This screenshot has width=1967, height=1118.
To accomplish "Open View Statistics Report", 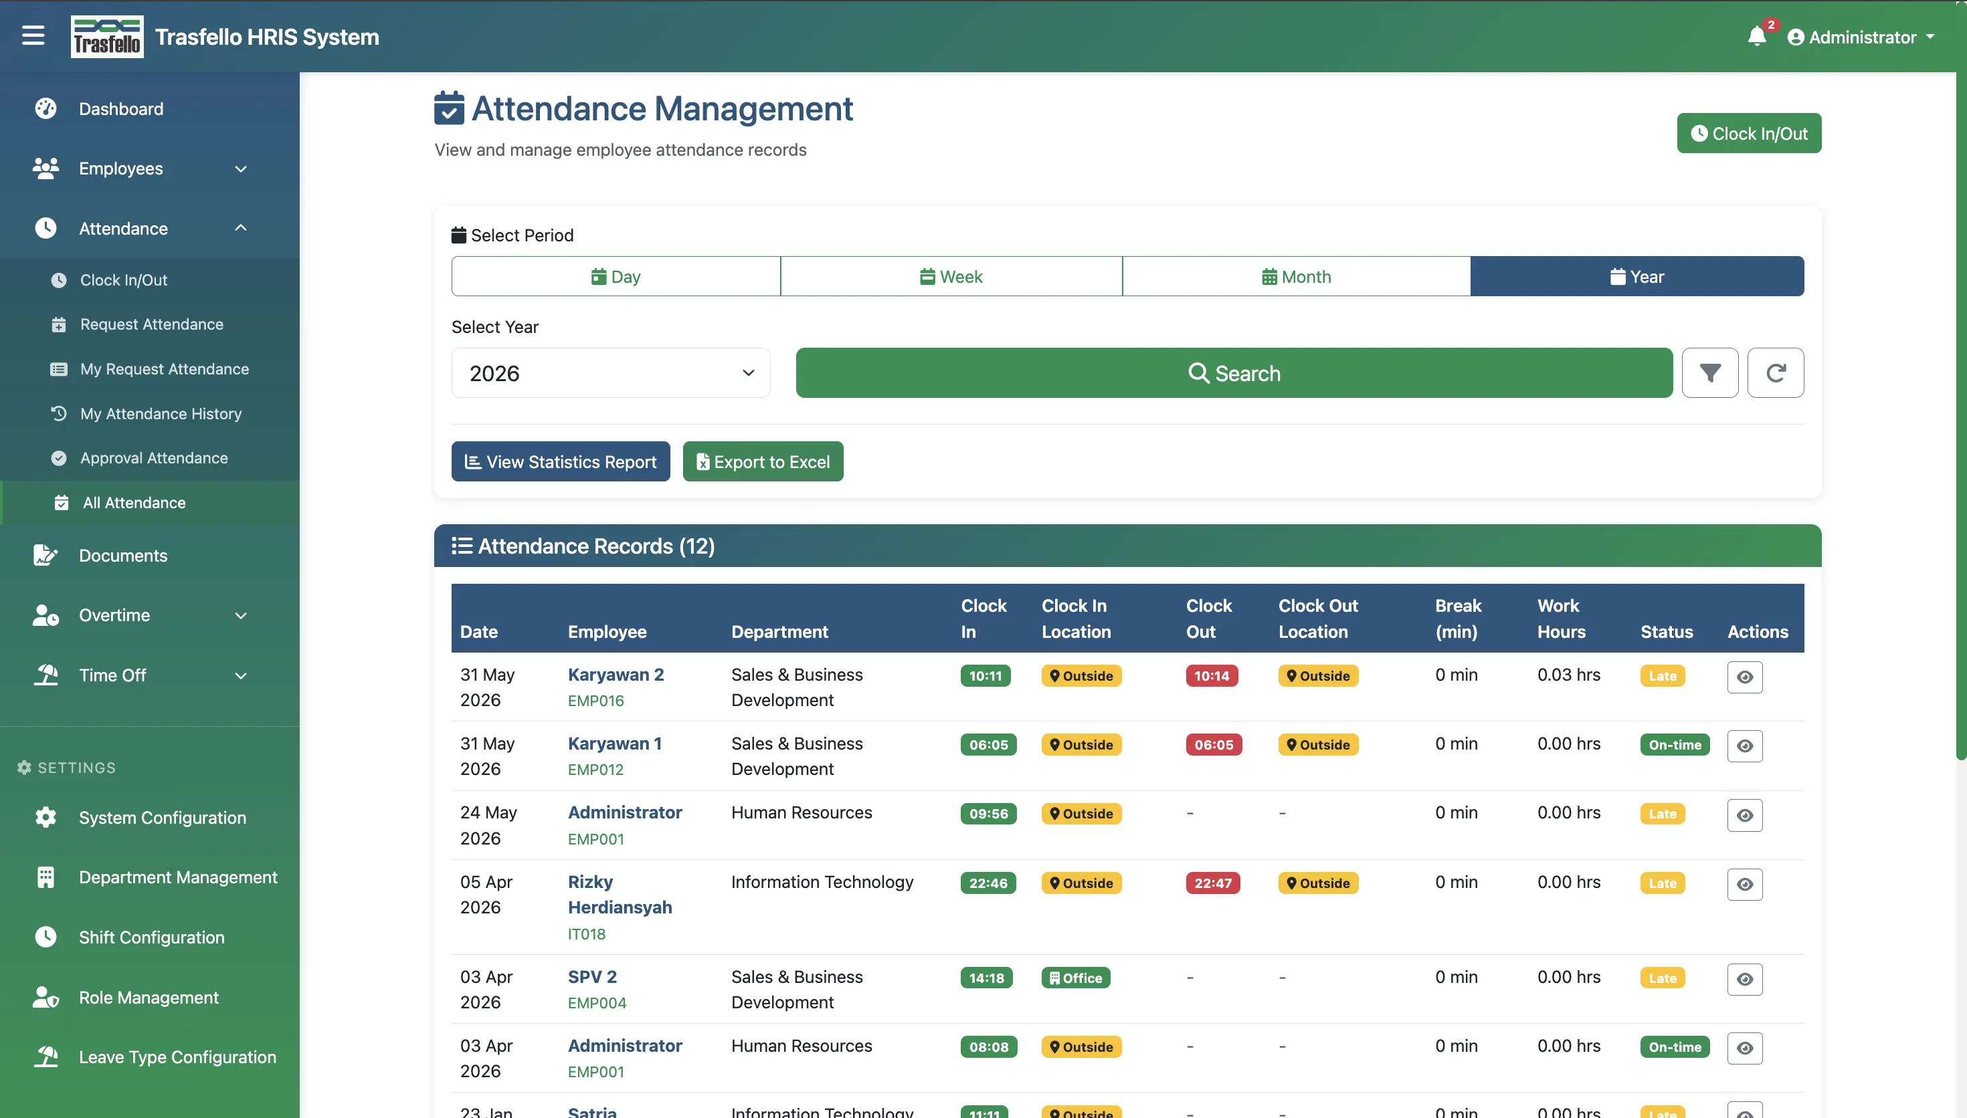I will coord(561,462).
